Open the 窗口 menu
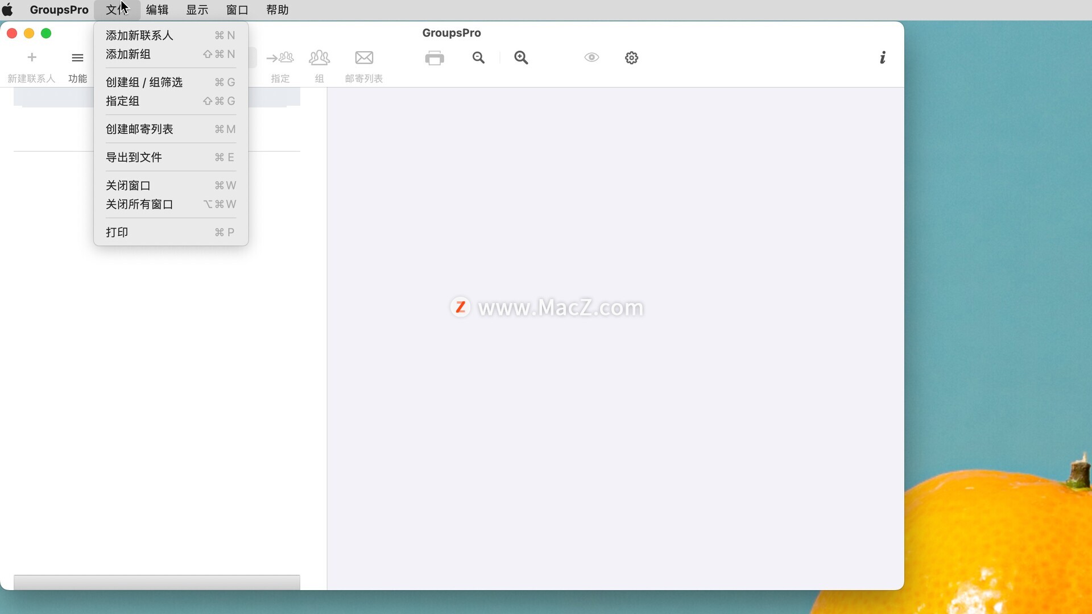Viewport: 1092px width, 614px height. [x=237, y=10]
